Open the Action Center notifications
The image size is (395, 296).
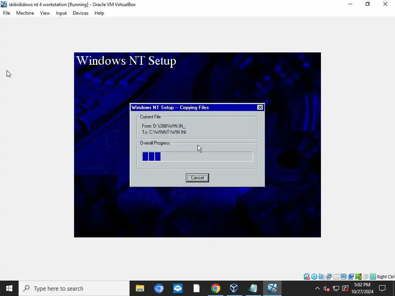click(382, 288)
